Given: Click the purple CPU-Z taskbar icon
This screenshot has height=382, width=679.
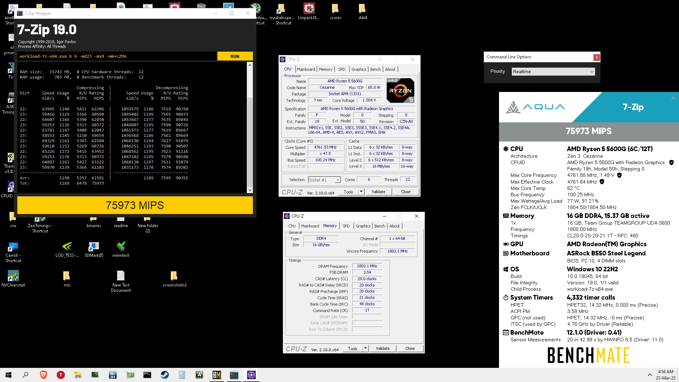Looking at the screenshot, I should [251, 375].
